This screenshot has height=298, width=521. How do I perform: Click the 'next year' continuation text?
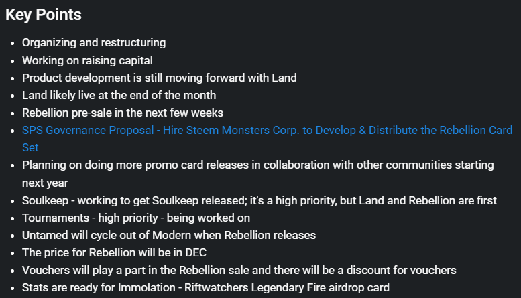45,183
